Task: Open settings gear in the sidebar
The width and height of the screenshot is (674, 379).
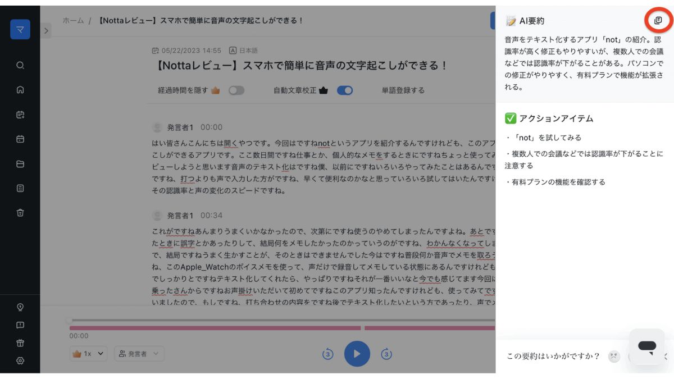Action: (20, 361)
